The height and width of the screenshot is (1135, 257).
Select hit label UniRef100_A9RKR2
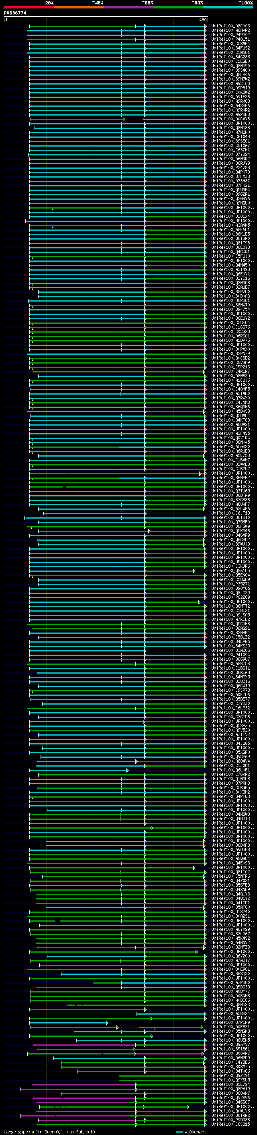tap(230, 110)
